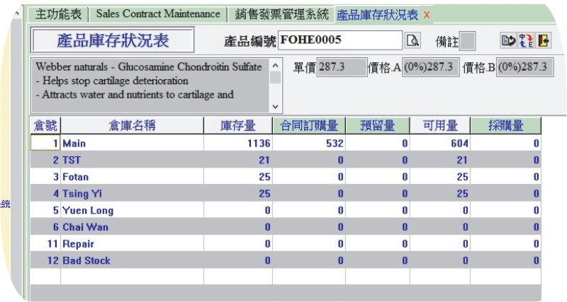
Task: Click the product lookup magnifier icon
Action: pos(413,41)
